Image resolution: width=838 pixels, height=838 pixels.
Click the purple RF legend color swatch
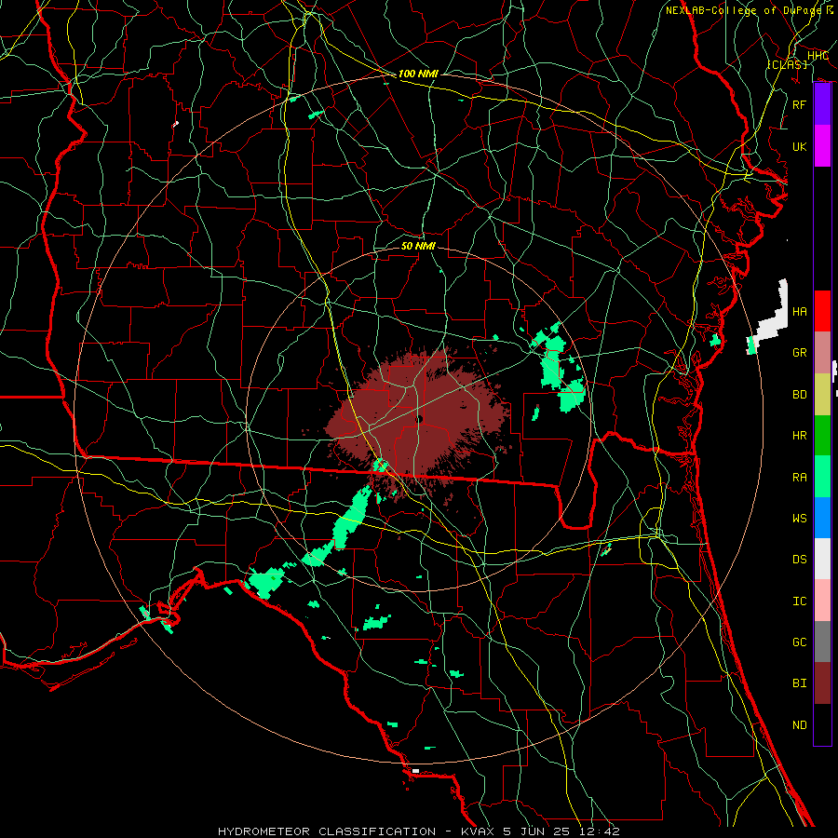click(x=822, y=104)
